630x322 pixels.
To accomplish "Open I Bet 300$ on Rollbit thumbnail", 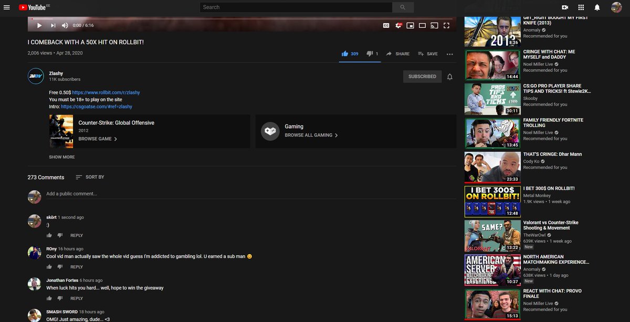I will pyautogui.click(x=492, y=202).
